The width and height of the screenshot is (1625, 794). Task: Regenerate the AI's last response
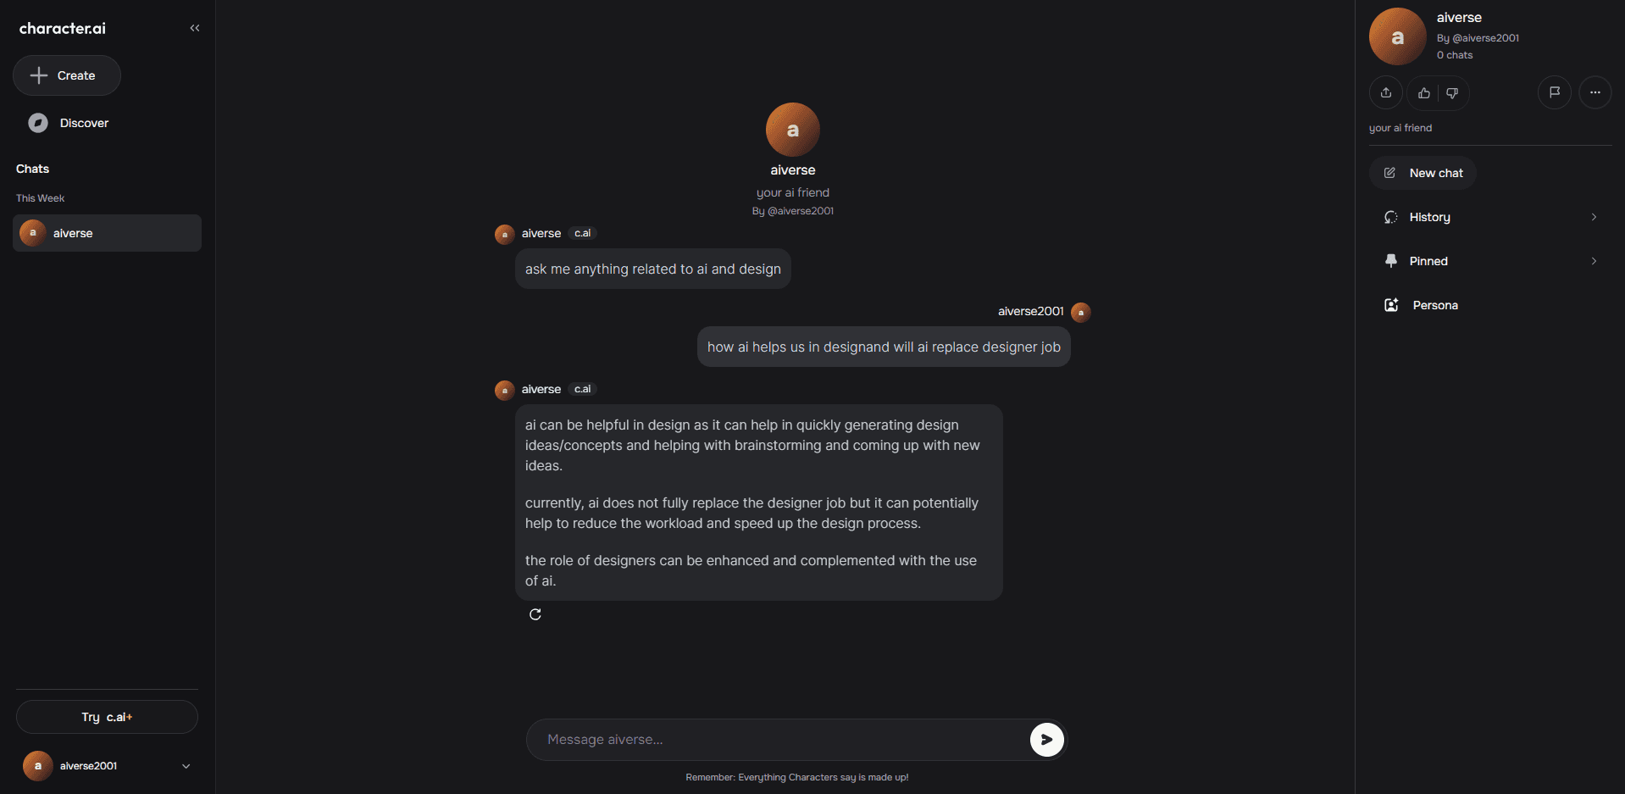click(x=535, y=614)
